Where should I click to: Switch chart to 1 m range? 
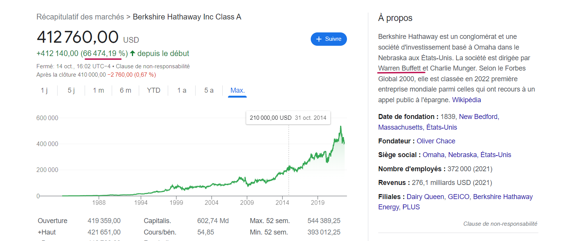tap(98, 90)
